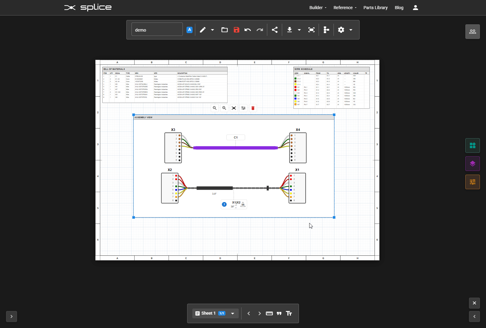This screenshot has width=486, height=328.
Task: Redo the last action
Action: (x=260, y=30)
